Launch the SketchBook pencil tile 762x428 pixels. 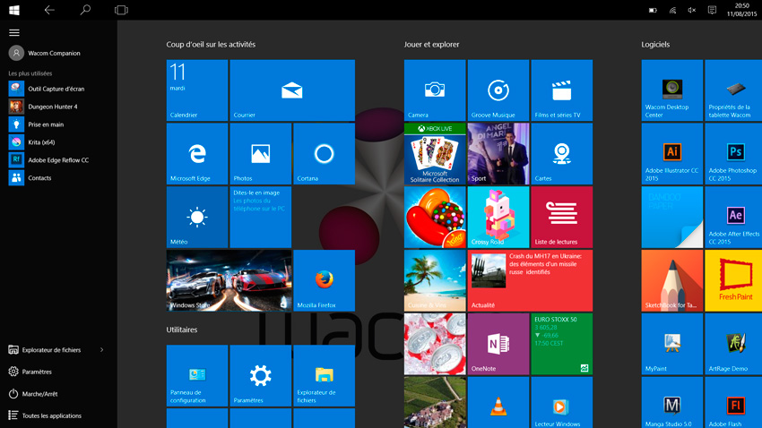tap(672, 280)
